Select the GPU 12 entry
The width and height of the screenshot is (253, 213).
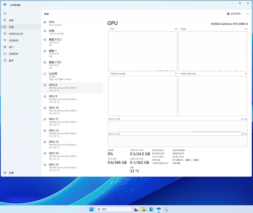pos(72,133)
